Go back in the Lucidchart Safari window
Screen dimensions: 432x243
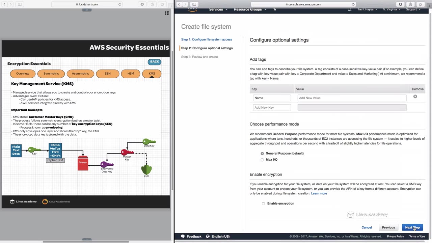4,4
